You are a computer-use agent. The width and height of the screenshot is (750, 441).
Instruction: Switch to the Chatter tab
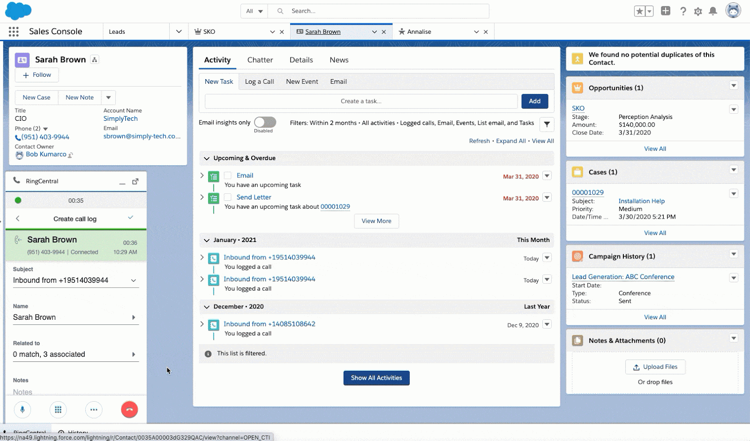[x=260, y=60]
